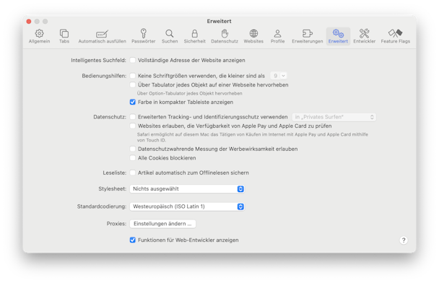Enable Über Tabulator jedes Objekt hervorheben
439x283 pixels.
tap(133, 84)
